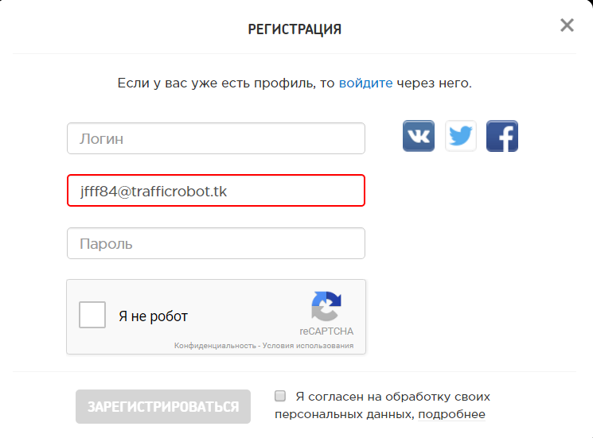Click the reCAPTCHA arrows logo
This screenshot has height=438, width=593.
[x=326, y=306]
